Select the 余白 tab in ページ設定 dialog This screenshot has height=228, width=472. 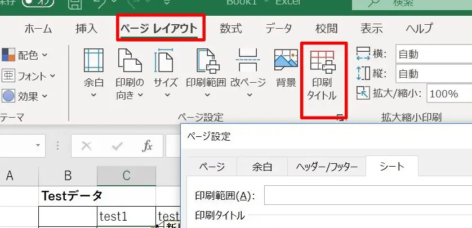click(262, 167)
